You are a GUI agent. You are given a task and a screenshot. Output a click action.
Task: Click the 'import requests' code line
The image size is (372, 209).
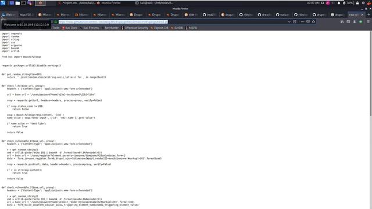click(x=12, y=34)
